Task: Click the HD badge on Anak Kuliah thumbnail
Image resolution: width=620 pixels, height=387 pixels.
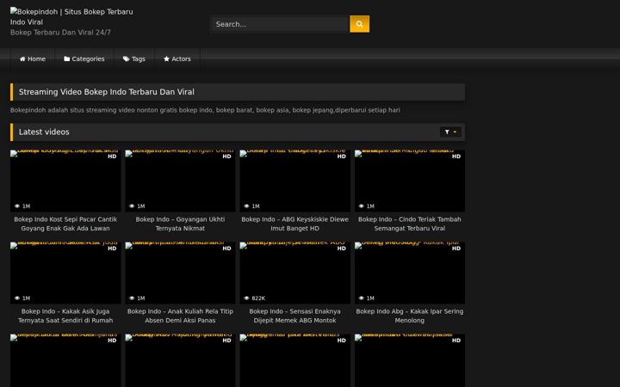Action: [x=226, y=249]
